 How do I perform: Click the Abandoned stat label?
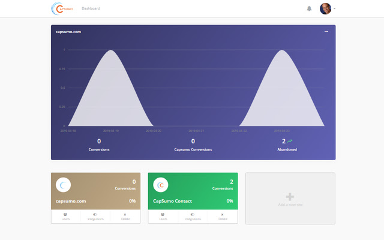tap(287, 149)
